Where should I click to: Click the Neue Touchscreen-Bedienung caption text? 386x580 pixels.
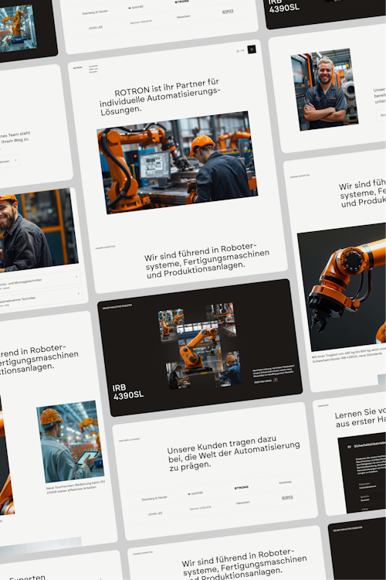[x=76, y=487]
